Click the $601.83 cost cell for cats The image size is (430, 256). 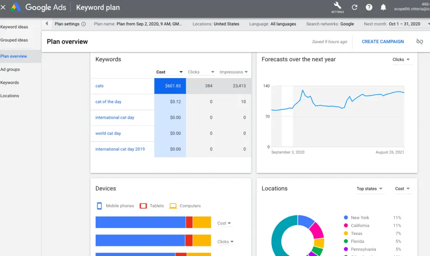170,86
